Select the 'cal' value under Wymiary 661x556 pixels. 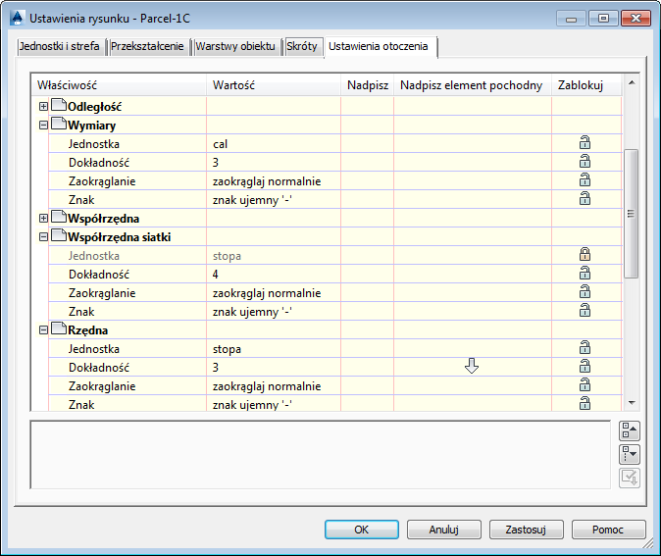(x=274, y=144)
